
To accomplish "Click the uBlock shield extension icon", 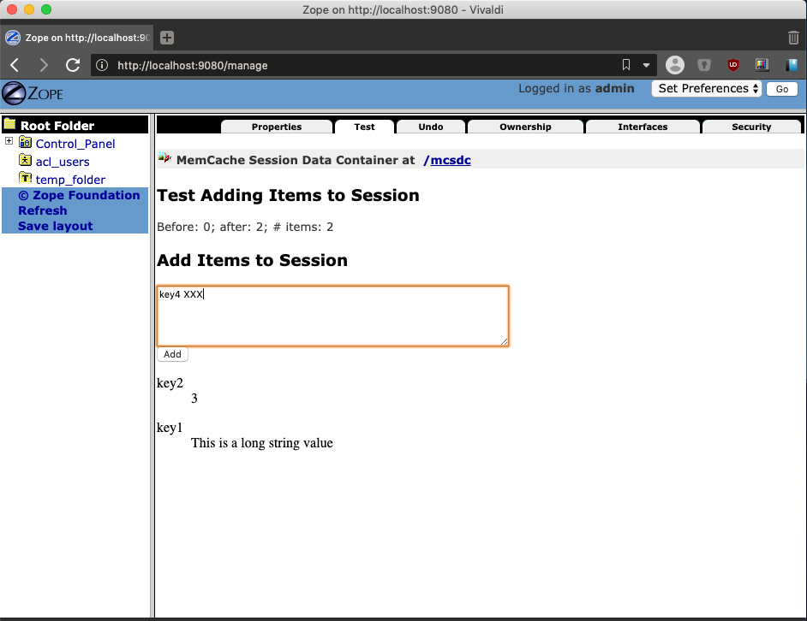I will [732, 65].
